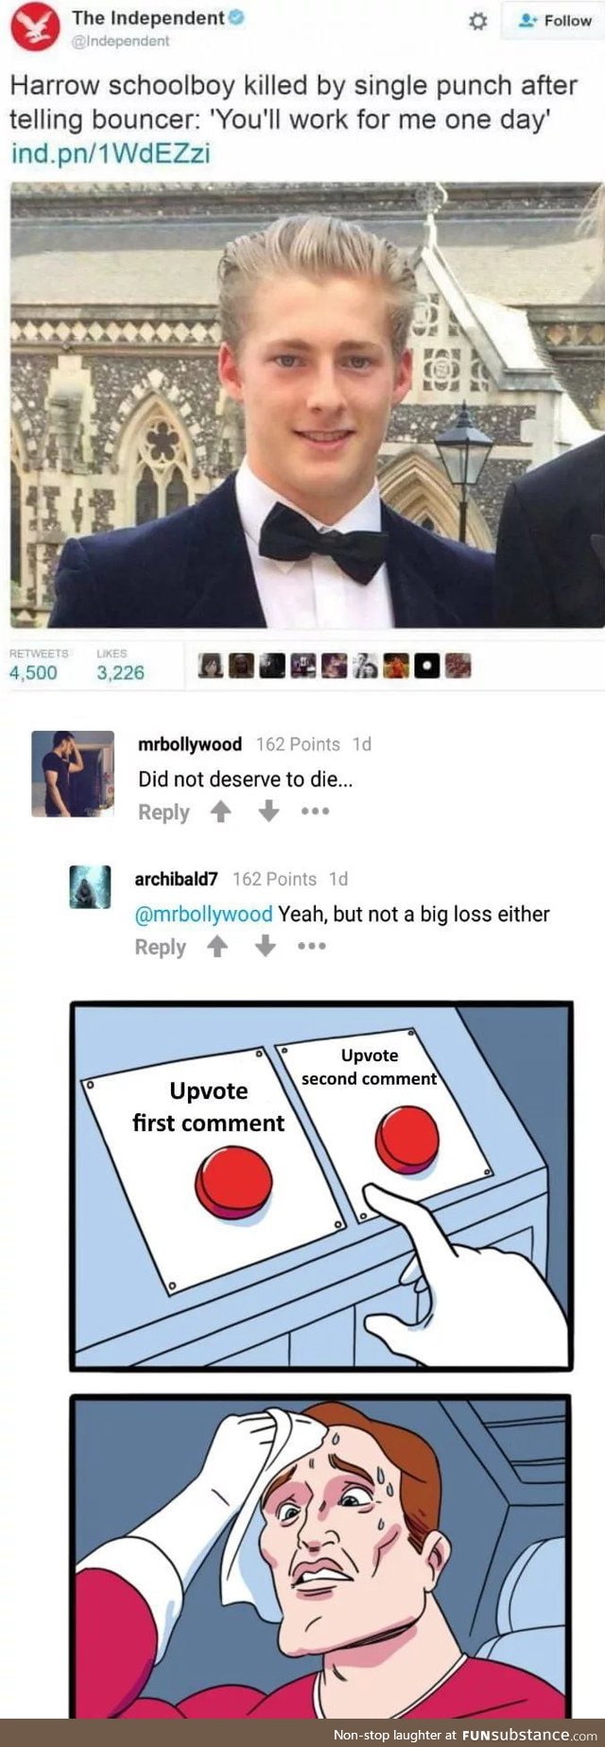Open the tweet settings gear icon
This screenshot has width=605, height=1747.
[478, 21]
